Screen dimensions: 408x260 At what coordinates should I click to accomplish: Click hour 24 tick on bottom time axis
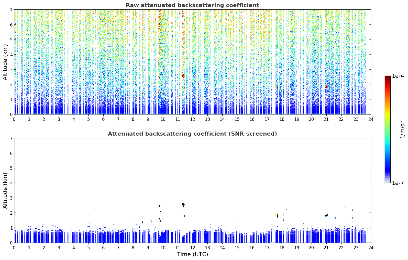click(x=371, y=248)
